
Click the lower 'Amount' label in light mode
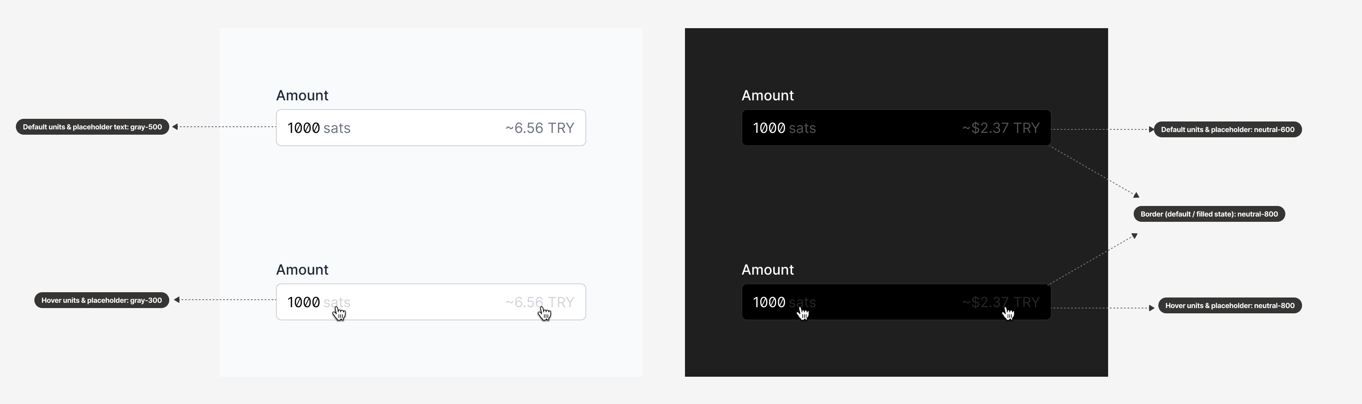[x=302, y=269]
